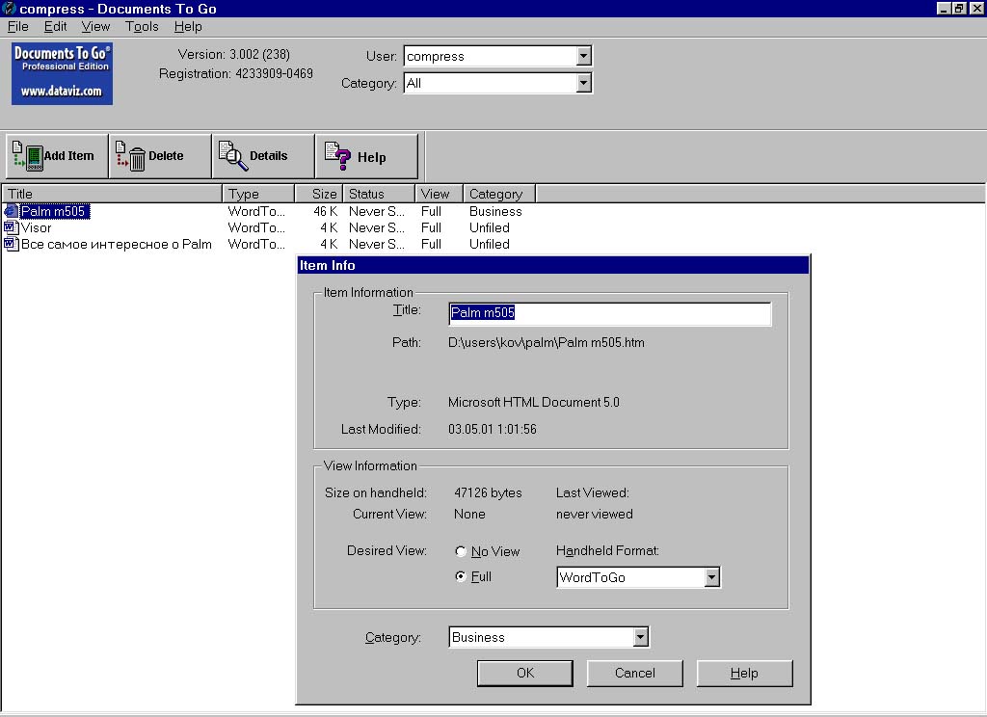Screen dimensions: 987x717
Task: Click the application icon in title bar
Action: [9, 9]
